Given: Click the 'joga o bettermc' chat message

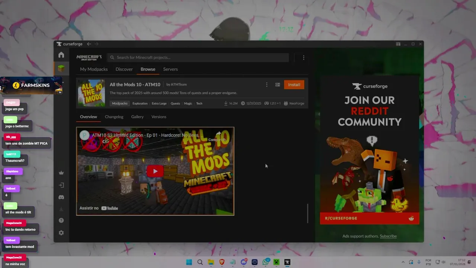Looking at the screenshot, I should point(17,126).
